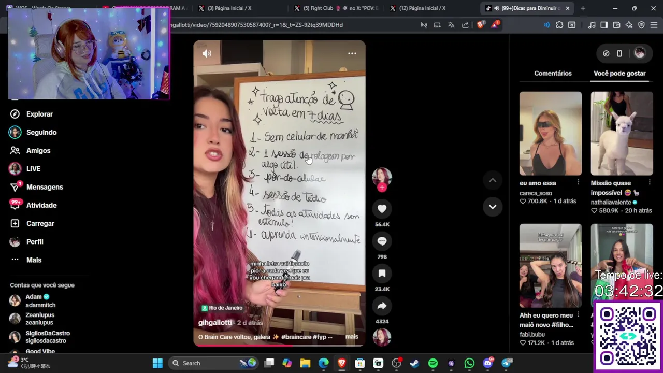Close the TikTok 'Dicas para Diminuir' tab

567,8
